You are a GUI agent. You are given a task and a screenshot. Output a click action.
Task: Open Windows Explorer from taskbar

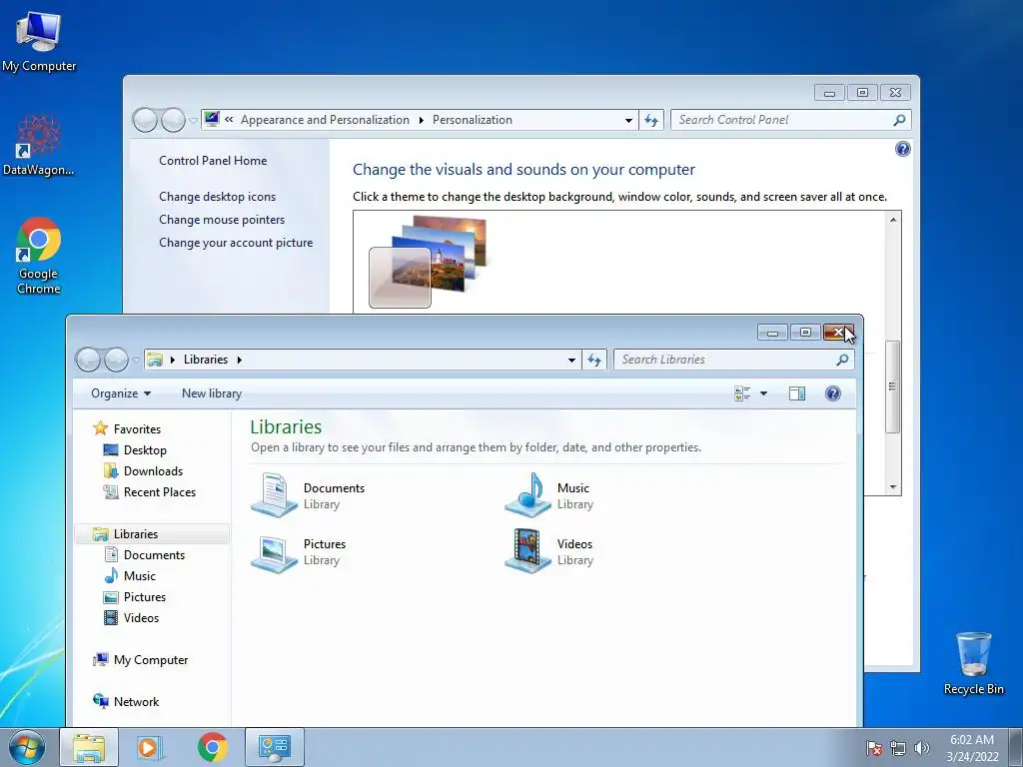[89, 747]
